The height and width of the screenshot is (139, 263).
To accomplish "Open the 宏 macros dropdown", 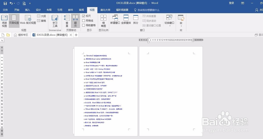I will [181, 21].
